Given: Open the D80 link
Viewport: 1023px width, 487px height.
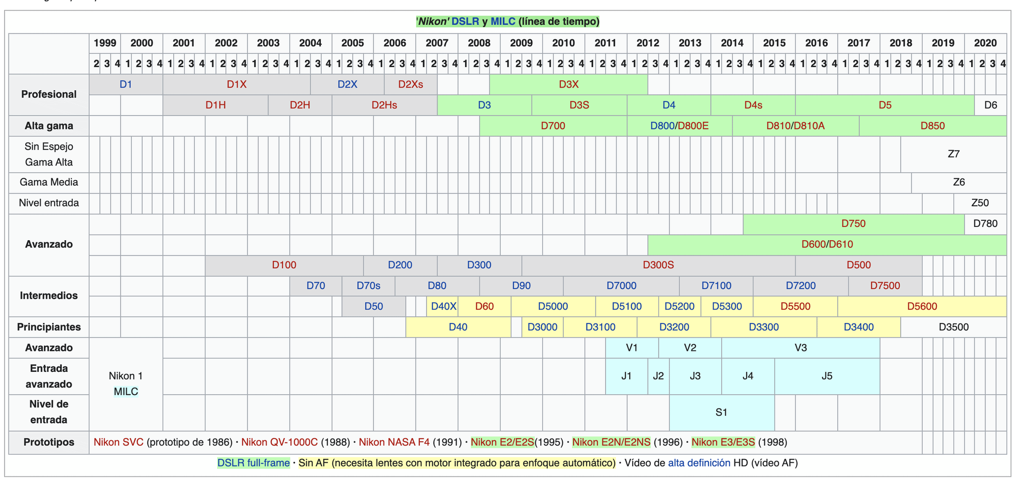Looking at the screenshot, I should coord(437,286).
